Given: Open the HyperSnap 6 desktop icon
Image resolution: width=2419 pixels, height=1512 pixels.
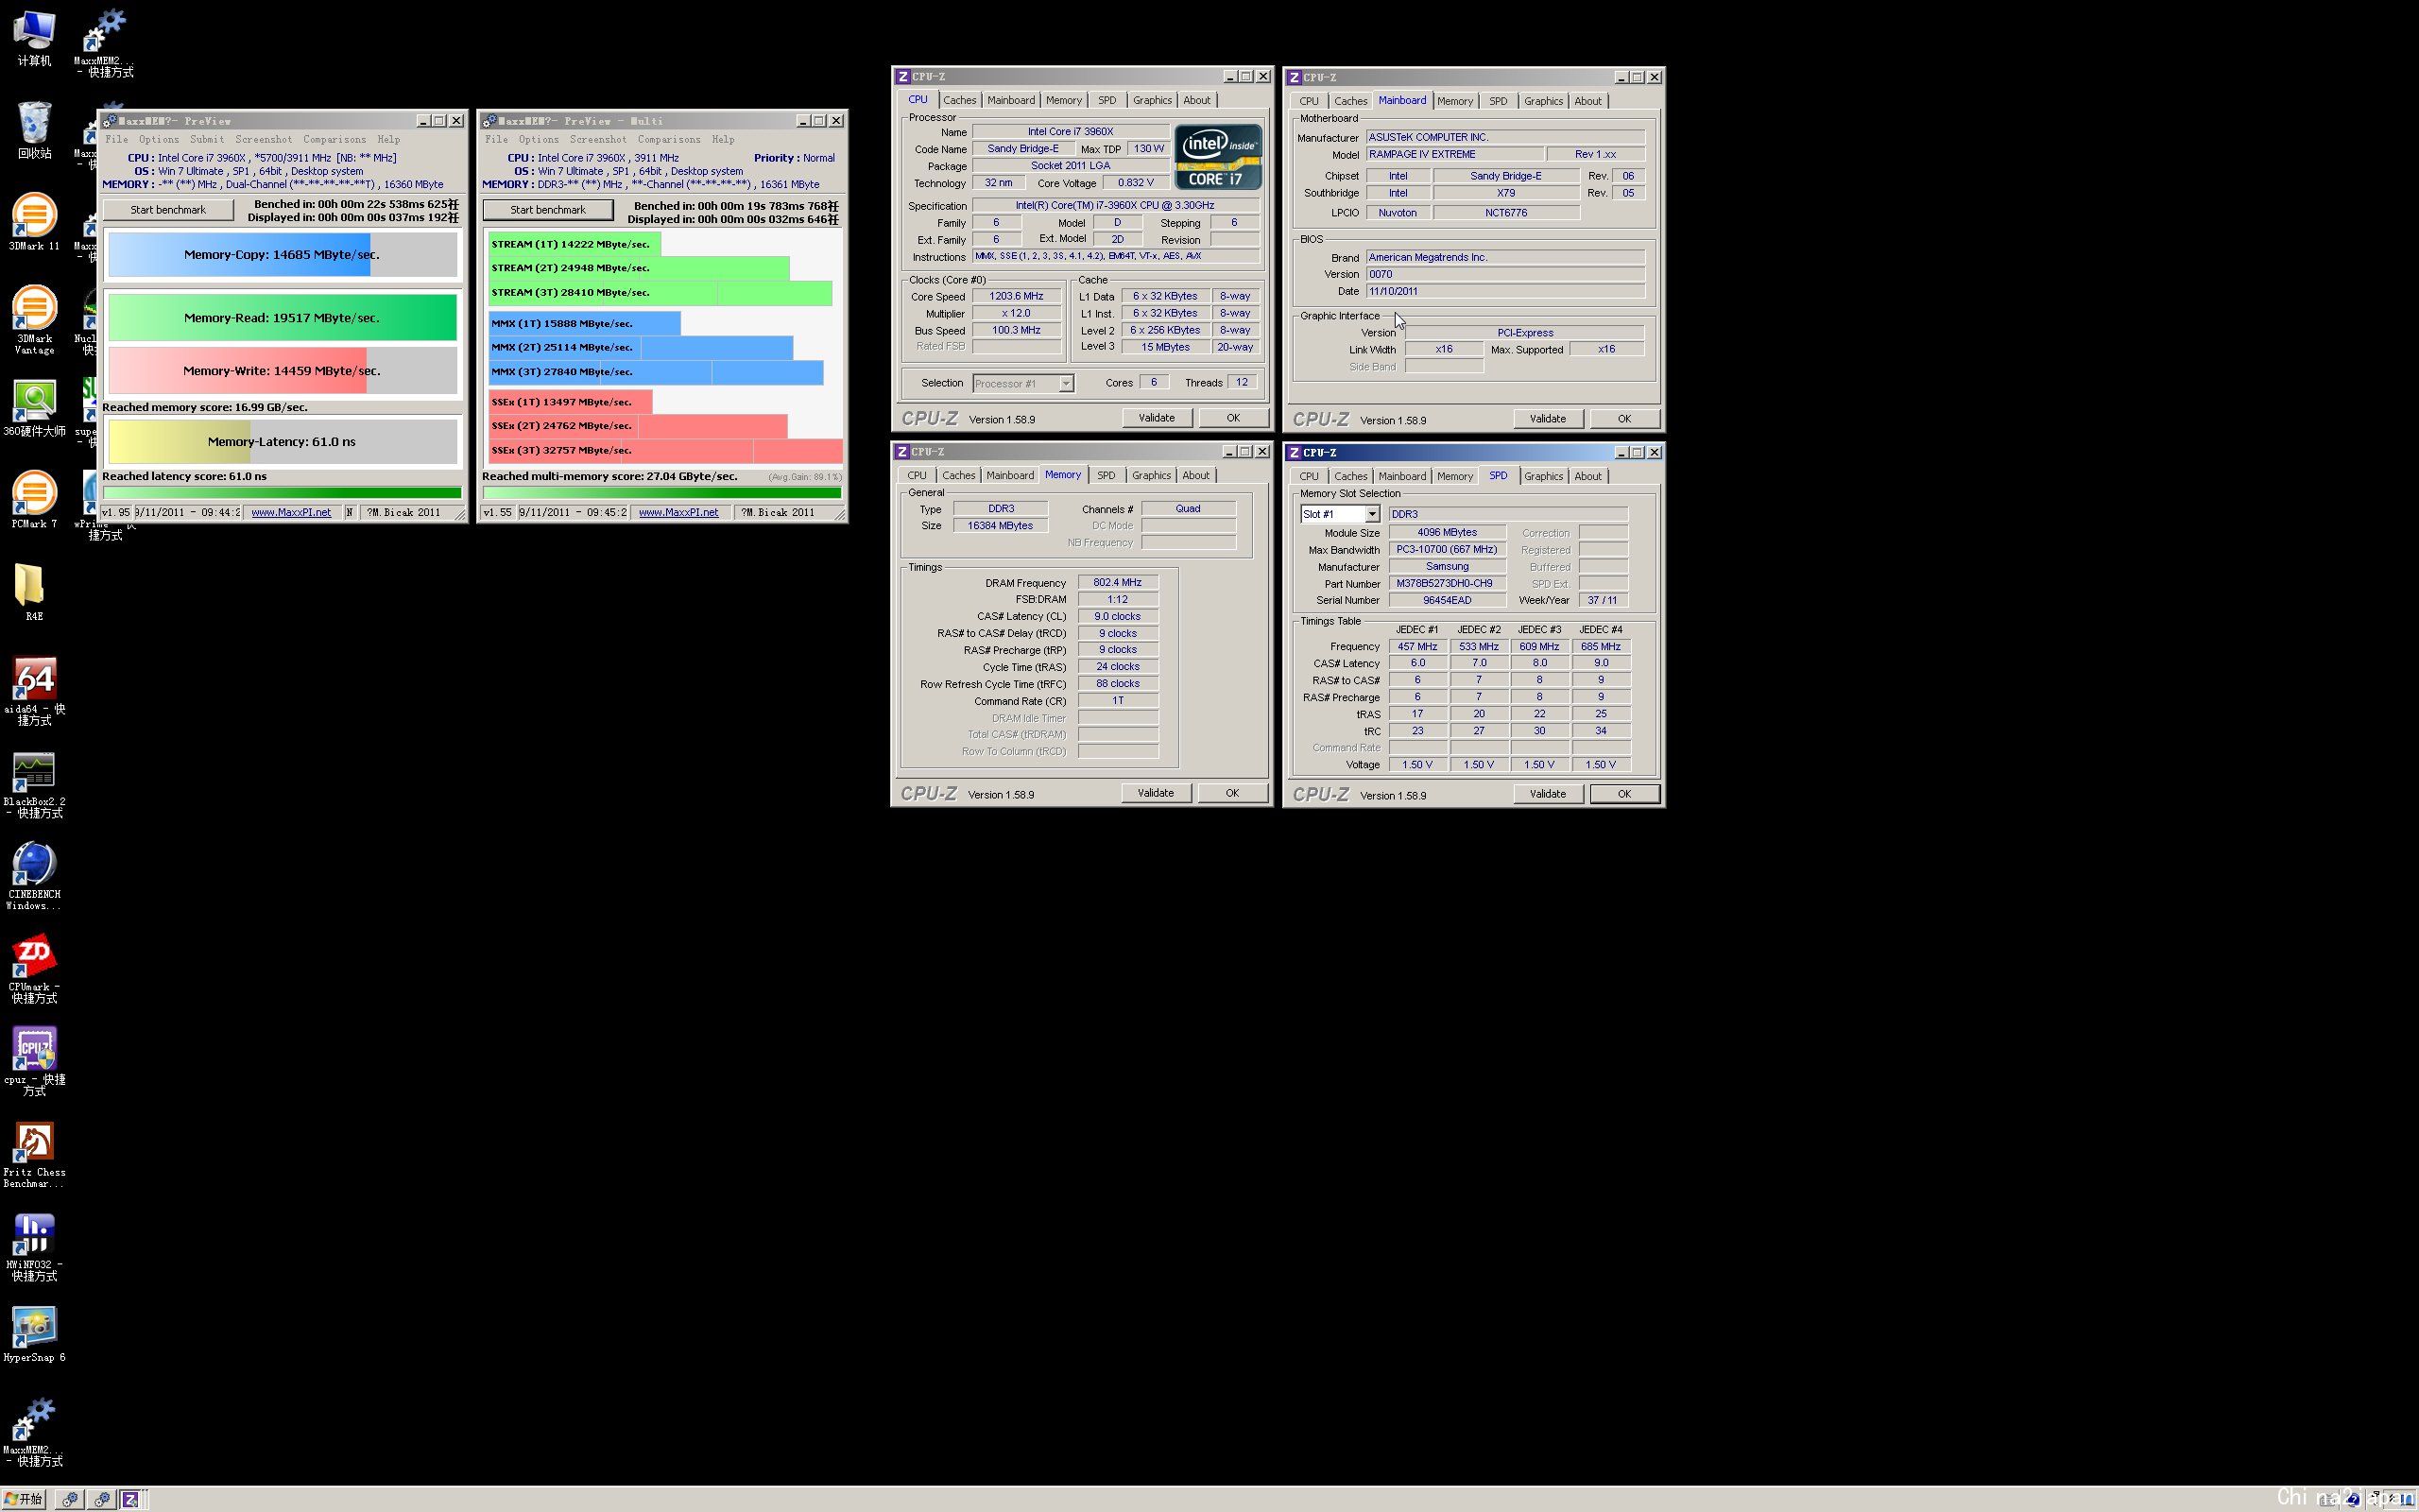Looking at the screenshot, I should click(x=34, y=1334).
